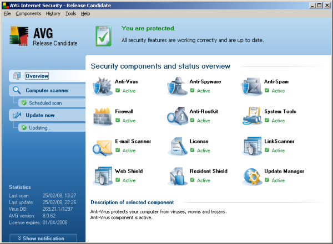333x244 pixels.
Task: Open the Tools menu
Action: click(x=70, y=13)
